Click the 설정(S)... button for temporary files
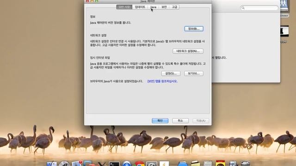 171,74
